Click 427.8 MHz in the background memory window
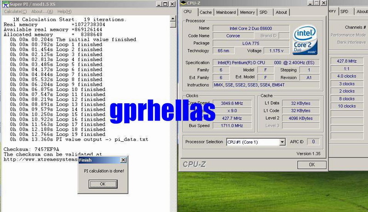Image resolution: width=368 pixels, height=212 pixels. coord(347,61)
